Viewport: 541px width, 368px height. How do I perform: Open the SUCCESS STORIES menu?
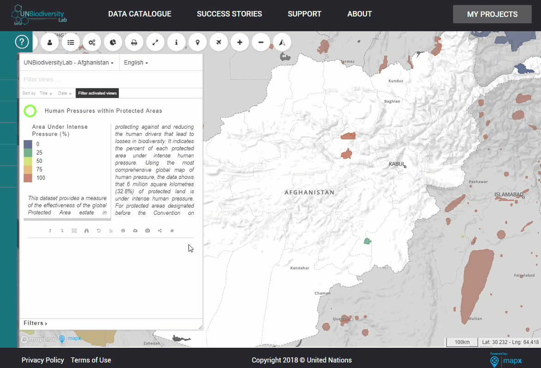(229, 14)
